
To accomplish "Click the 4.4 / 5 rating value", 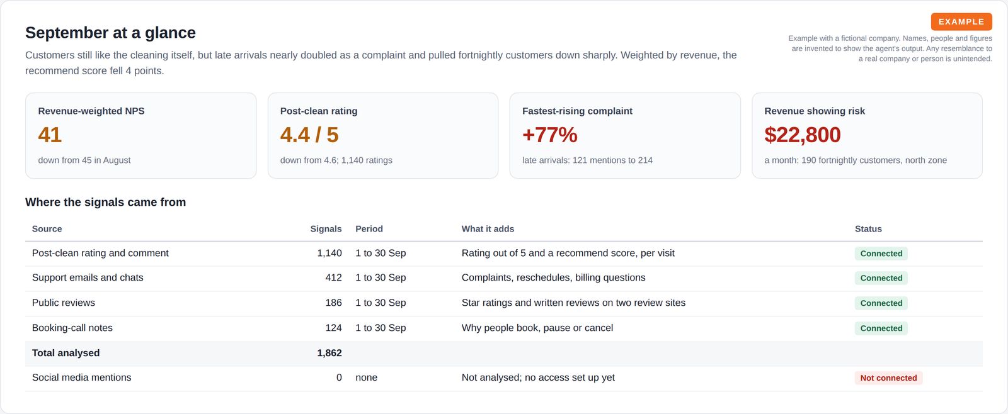I will coord(309,135).
